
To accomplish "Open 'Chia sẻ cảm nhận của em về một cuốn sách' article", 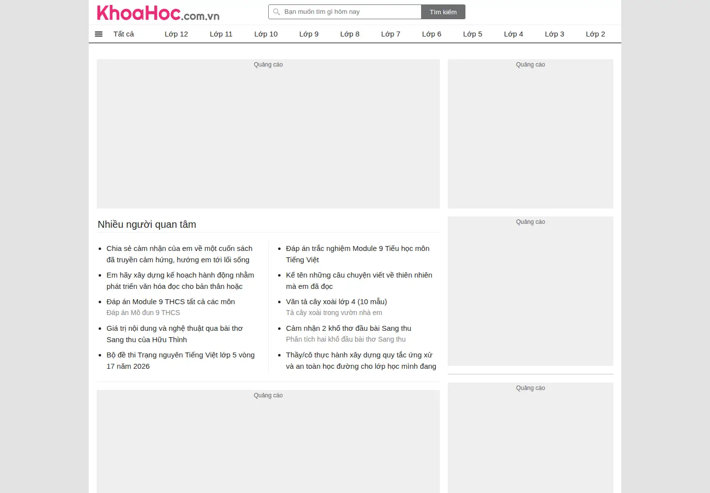I will tap(179, 254).
